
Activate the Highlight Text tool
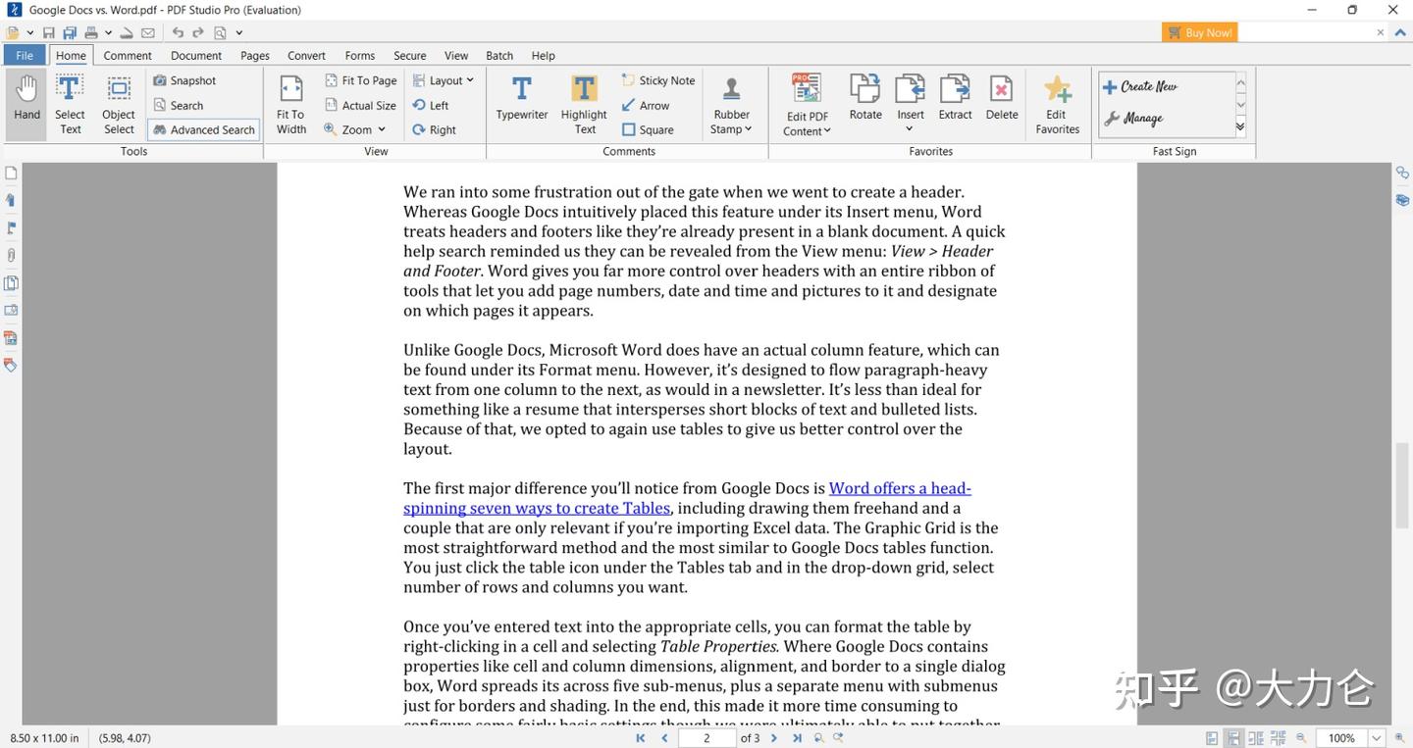click(584, 104)
